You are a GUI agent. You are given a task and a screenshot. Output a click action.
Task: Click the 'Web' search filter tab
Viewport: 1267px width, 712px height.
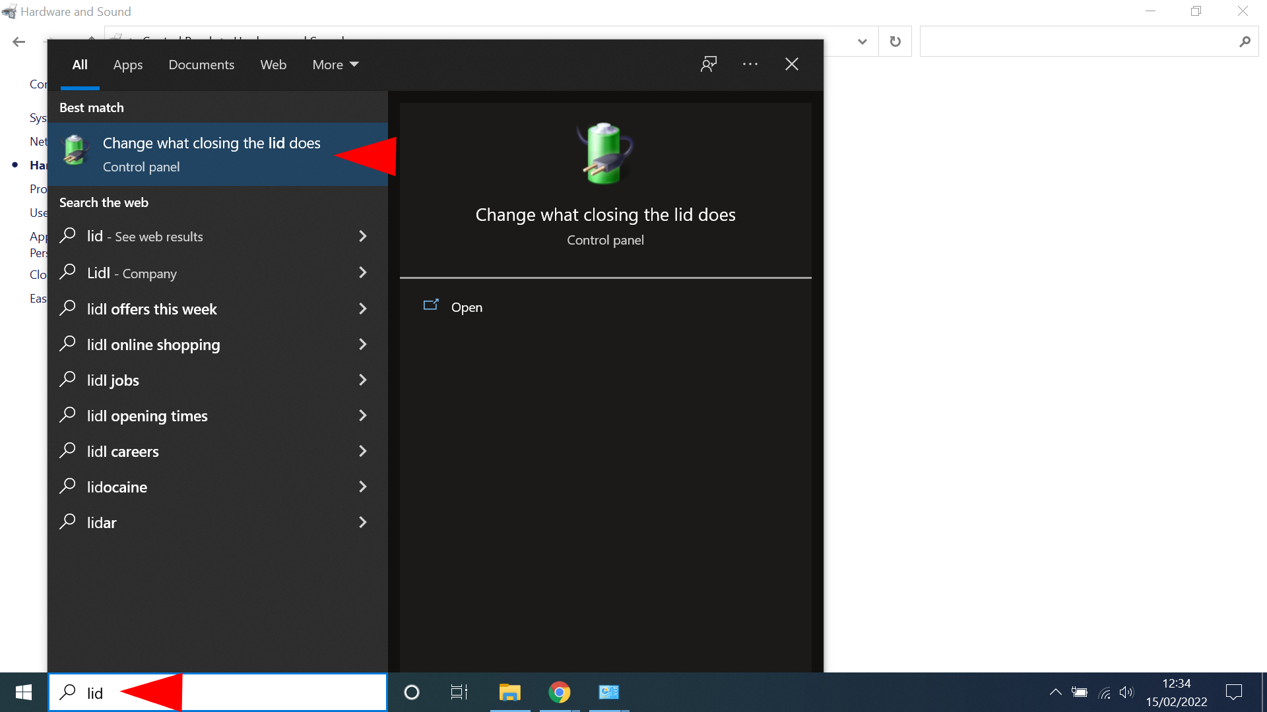coord(273,63)
